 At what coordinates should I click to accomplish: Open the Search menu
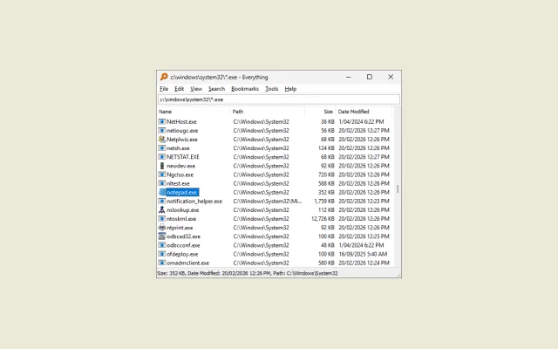[216, 89]
